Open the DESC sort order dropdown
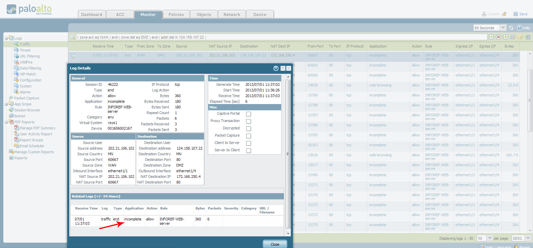Image resolution: width=533 pixels, height=248 pixels. (x=528, y=238)
